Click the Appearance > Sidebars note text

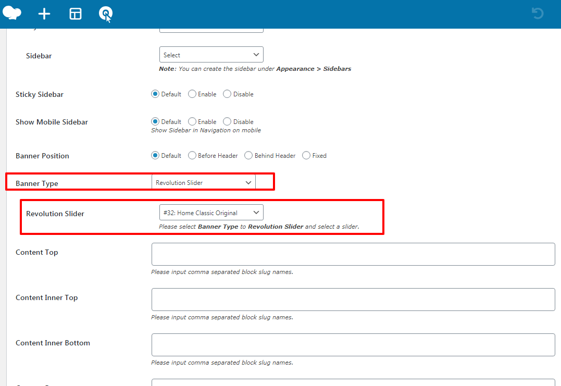[x=314, y=69]
